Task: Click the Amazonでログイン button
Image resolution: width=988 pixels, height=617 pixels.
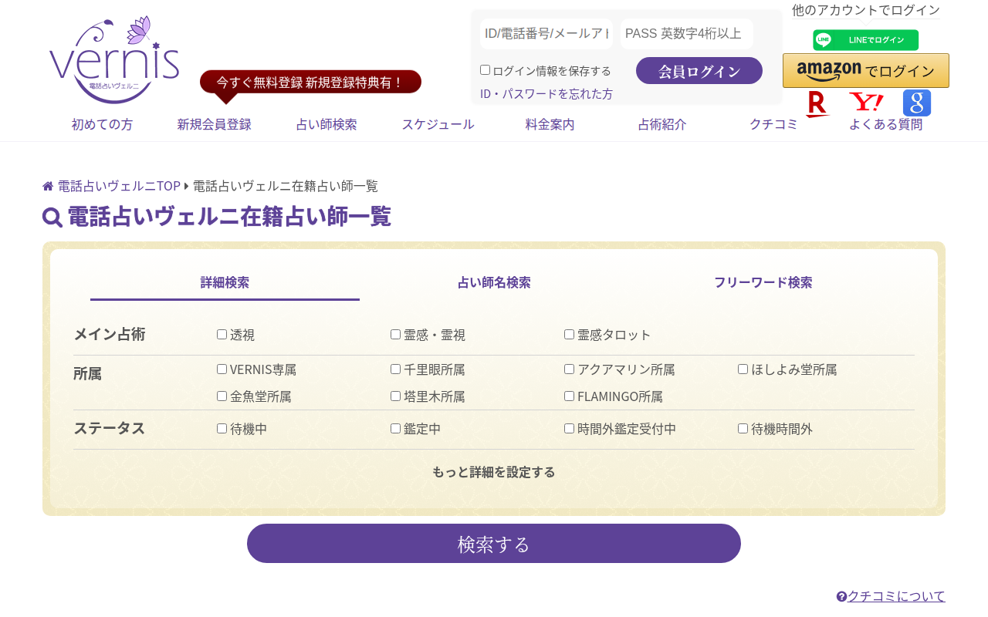Action: (x=866, y=71)
